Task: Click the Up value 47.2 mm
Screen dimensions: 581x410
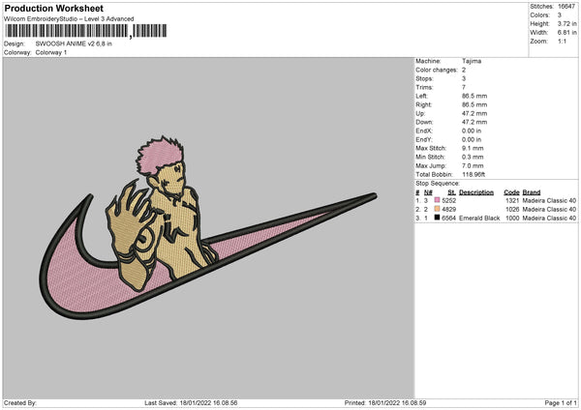Action: [x=474, y=113]
